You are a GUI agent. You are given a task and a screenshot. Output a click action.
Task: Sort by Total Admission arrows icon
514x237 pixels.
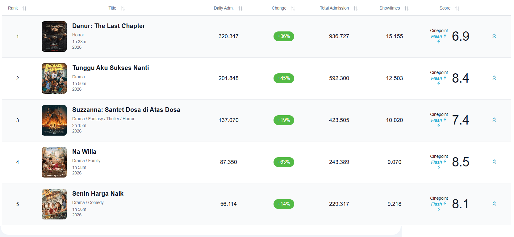tap(356, 8)
